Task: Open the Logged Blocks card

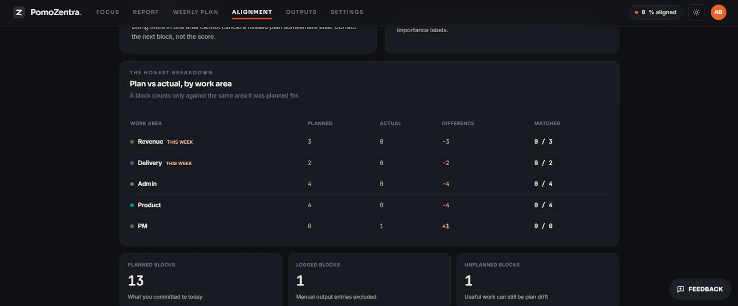Action: pos(369,280)
